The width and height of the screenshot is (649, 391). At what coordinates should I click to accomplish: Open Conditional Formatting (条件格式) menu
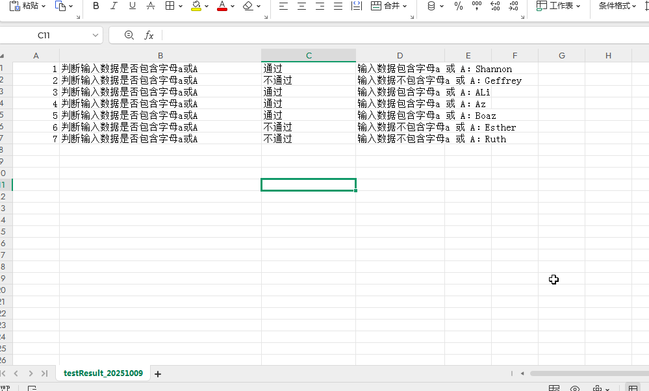click(617, 6)
